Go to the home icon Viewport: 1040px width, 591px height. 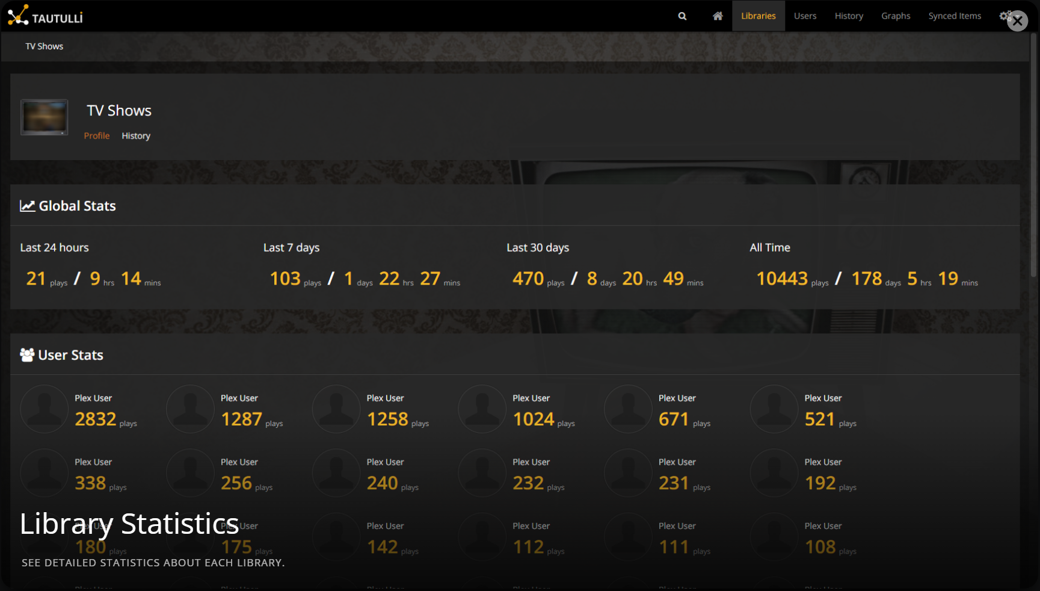point(718,16)
